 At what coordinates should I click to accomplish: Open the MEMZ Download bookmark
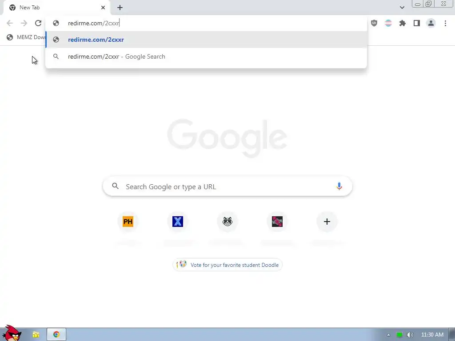tap(25, 37)
